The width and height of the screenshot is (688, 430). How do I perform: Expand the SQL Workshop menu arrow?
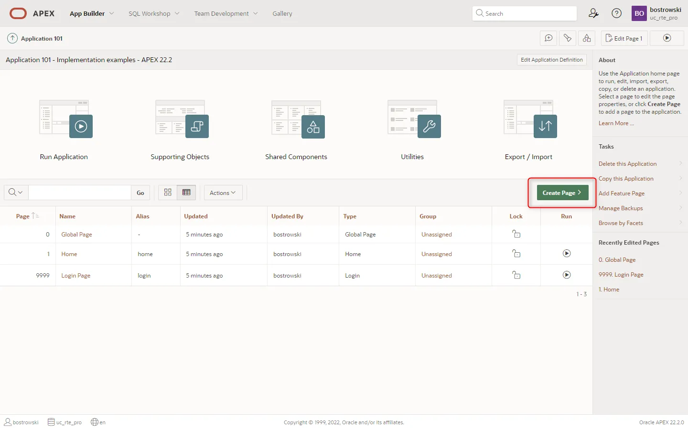pos(177,13)
